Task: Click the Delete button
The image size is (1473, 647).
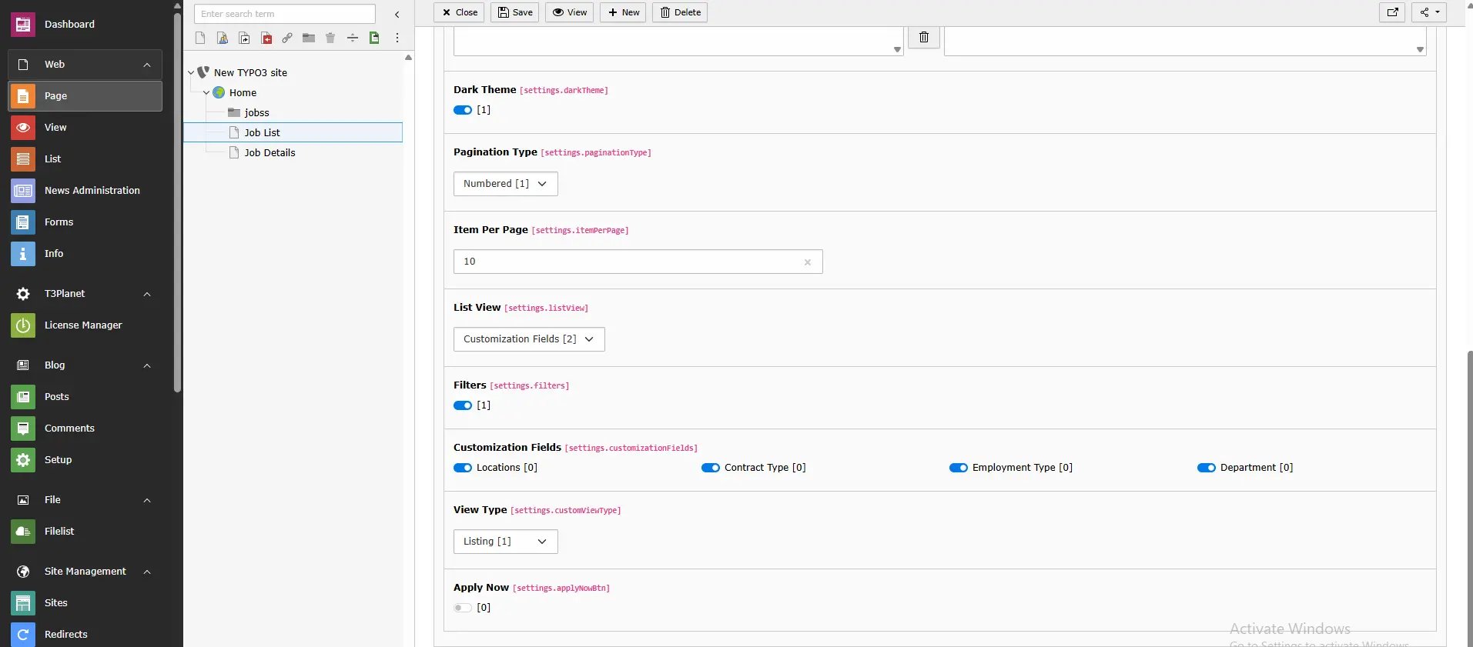Action: (x=680, y=12)
